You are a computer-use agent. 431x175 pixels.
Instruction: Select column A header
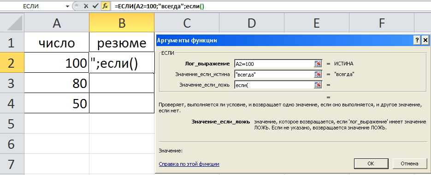click(x=57, y=23)
